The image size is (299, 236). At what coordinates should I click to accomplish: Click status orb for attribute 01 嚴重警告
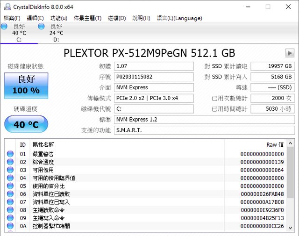coord(10,154)
